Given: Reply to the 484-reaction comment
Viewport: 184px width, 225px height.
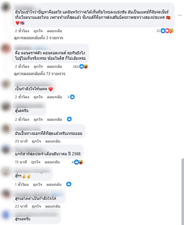Looking at the screenshot, I should (55, 66).
